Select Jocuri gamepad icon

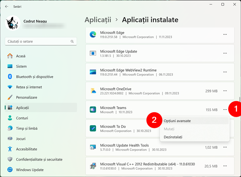pyautogui.click(x=10, y=138)
